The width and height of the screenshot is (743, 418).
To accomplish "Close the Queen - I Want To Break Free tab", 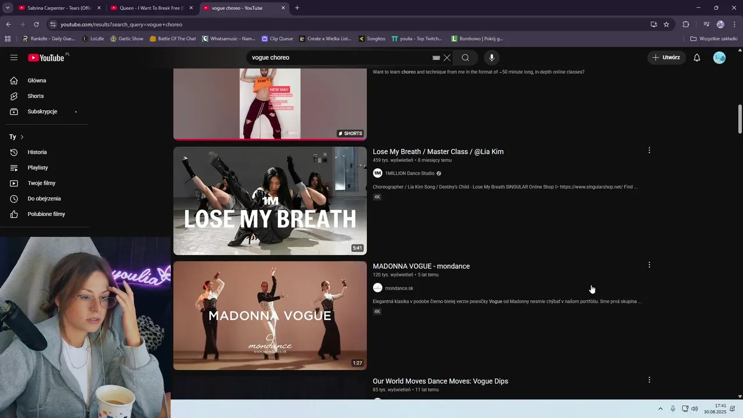I will (x=191, y=8).
